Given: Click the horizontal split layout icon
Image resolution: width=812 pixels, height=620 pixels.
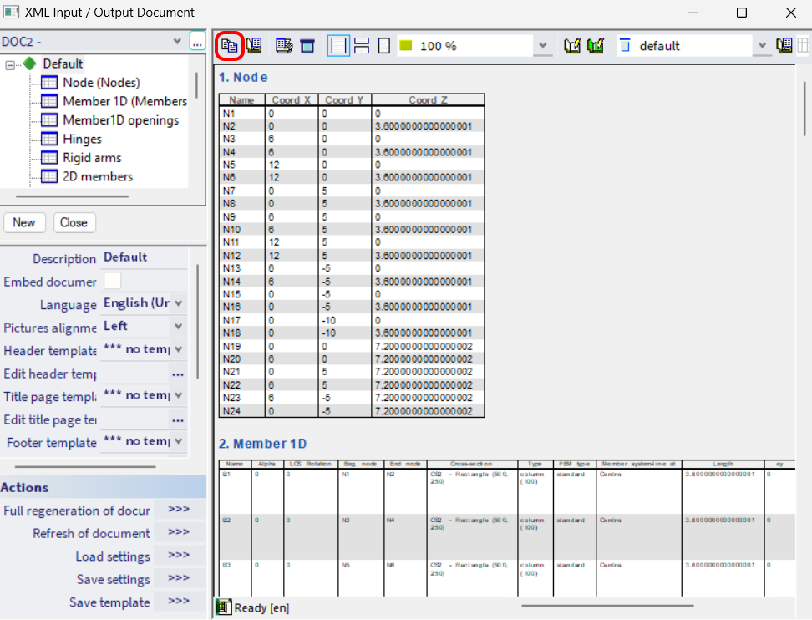Looking at the screenshot, I should click(362, 45).
